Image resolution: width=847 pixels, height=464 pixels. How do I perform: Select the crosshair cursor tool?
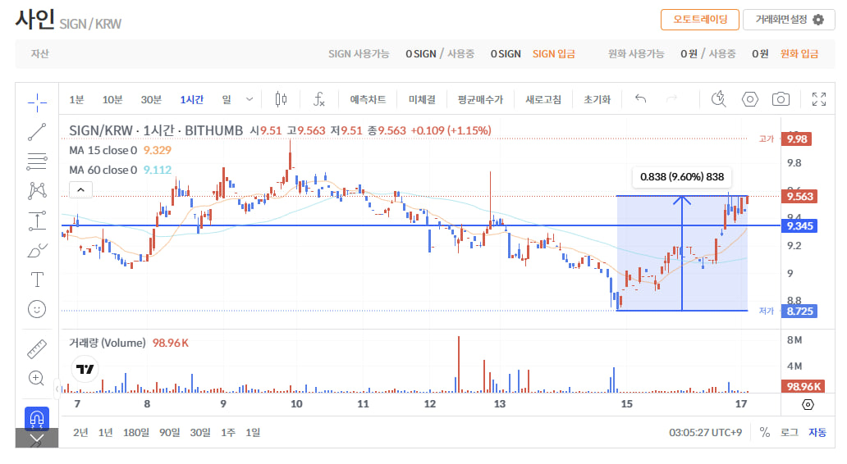coord(37,102)
